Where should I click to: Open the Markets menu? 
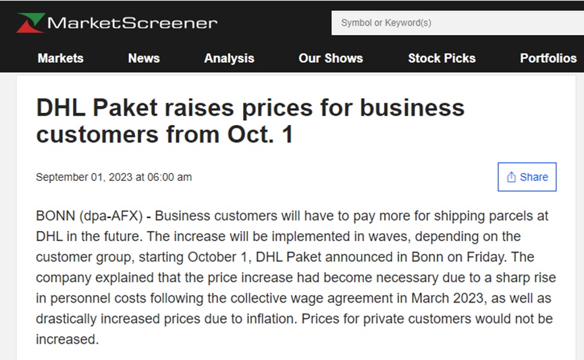coord(60,58)
